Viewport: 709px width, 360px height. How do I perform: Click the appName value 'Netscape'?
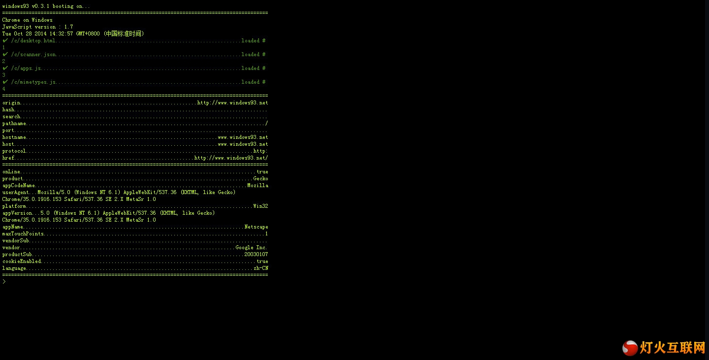pos(257,227)
